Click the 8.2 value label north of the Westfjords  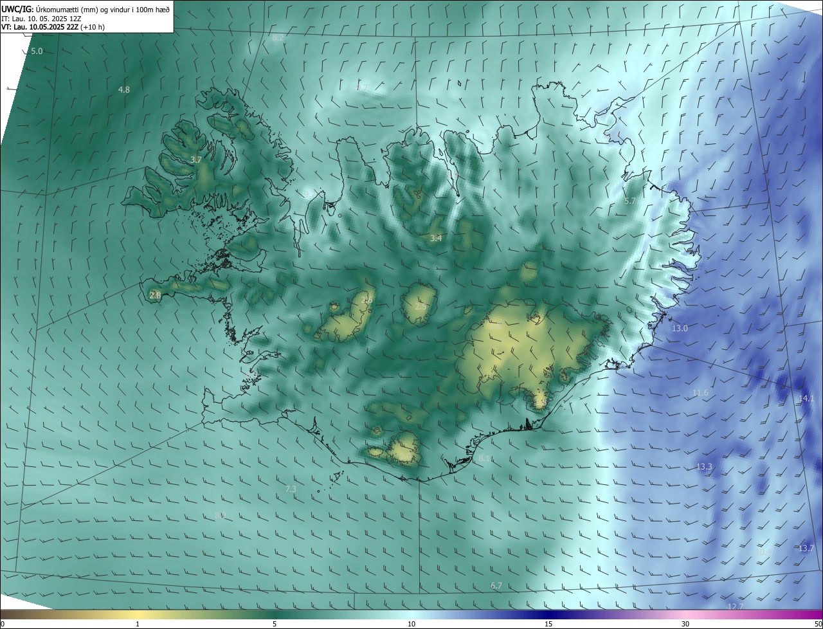(278, 38)
